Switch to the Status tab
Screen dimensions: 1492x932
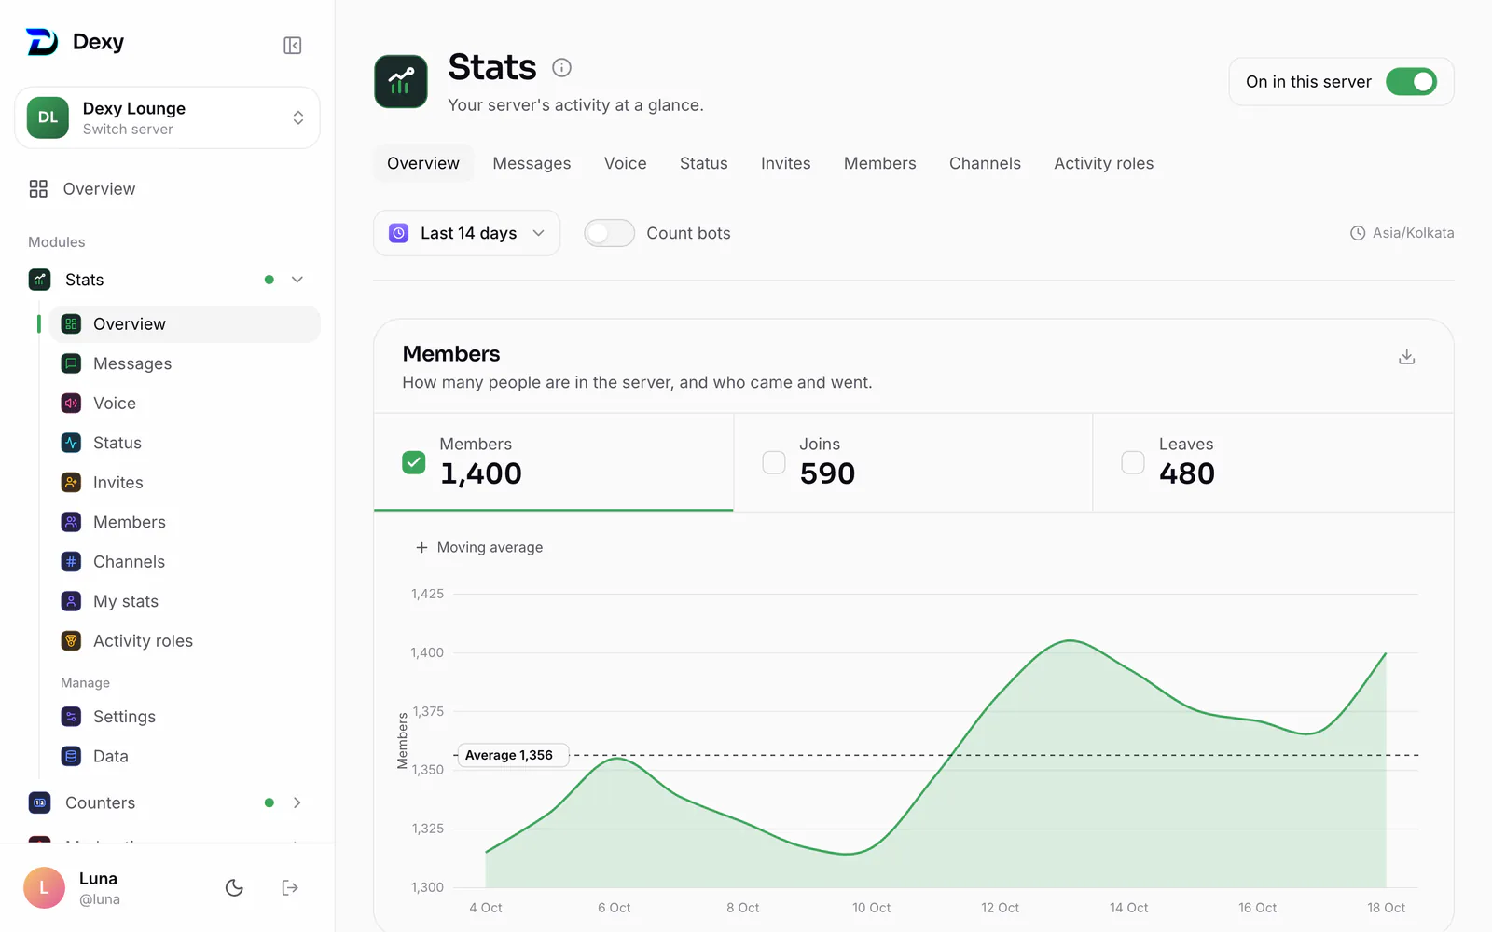[x=703, y=163]
